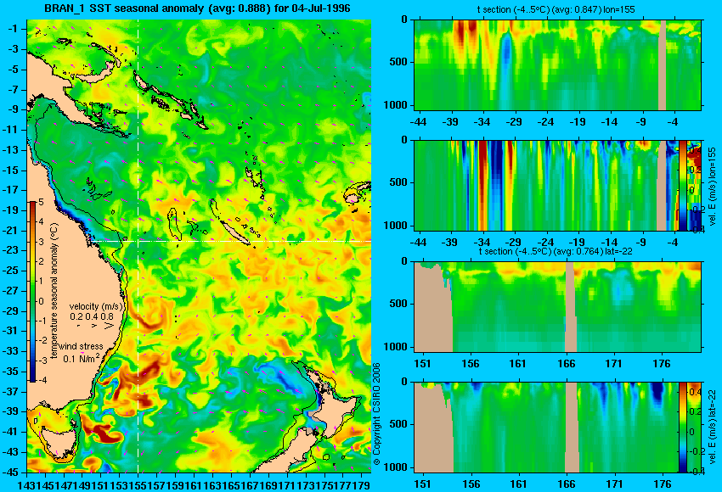
Task: Click the lon=155 eastward velocity section plot
Action: (546, 185)
